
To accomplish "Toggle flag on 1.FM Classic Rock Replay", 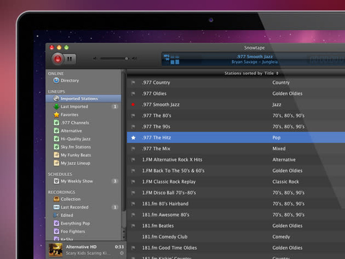I will coord(133,182).
